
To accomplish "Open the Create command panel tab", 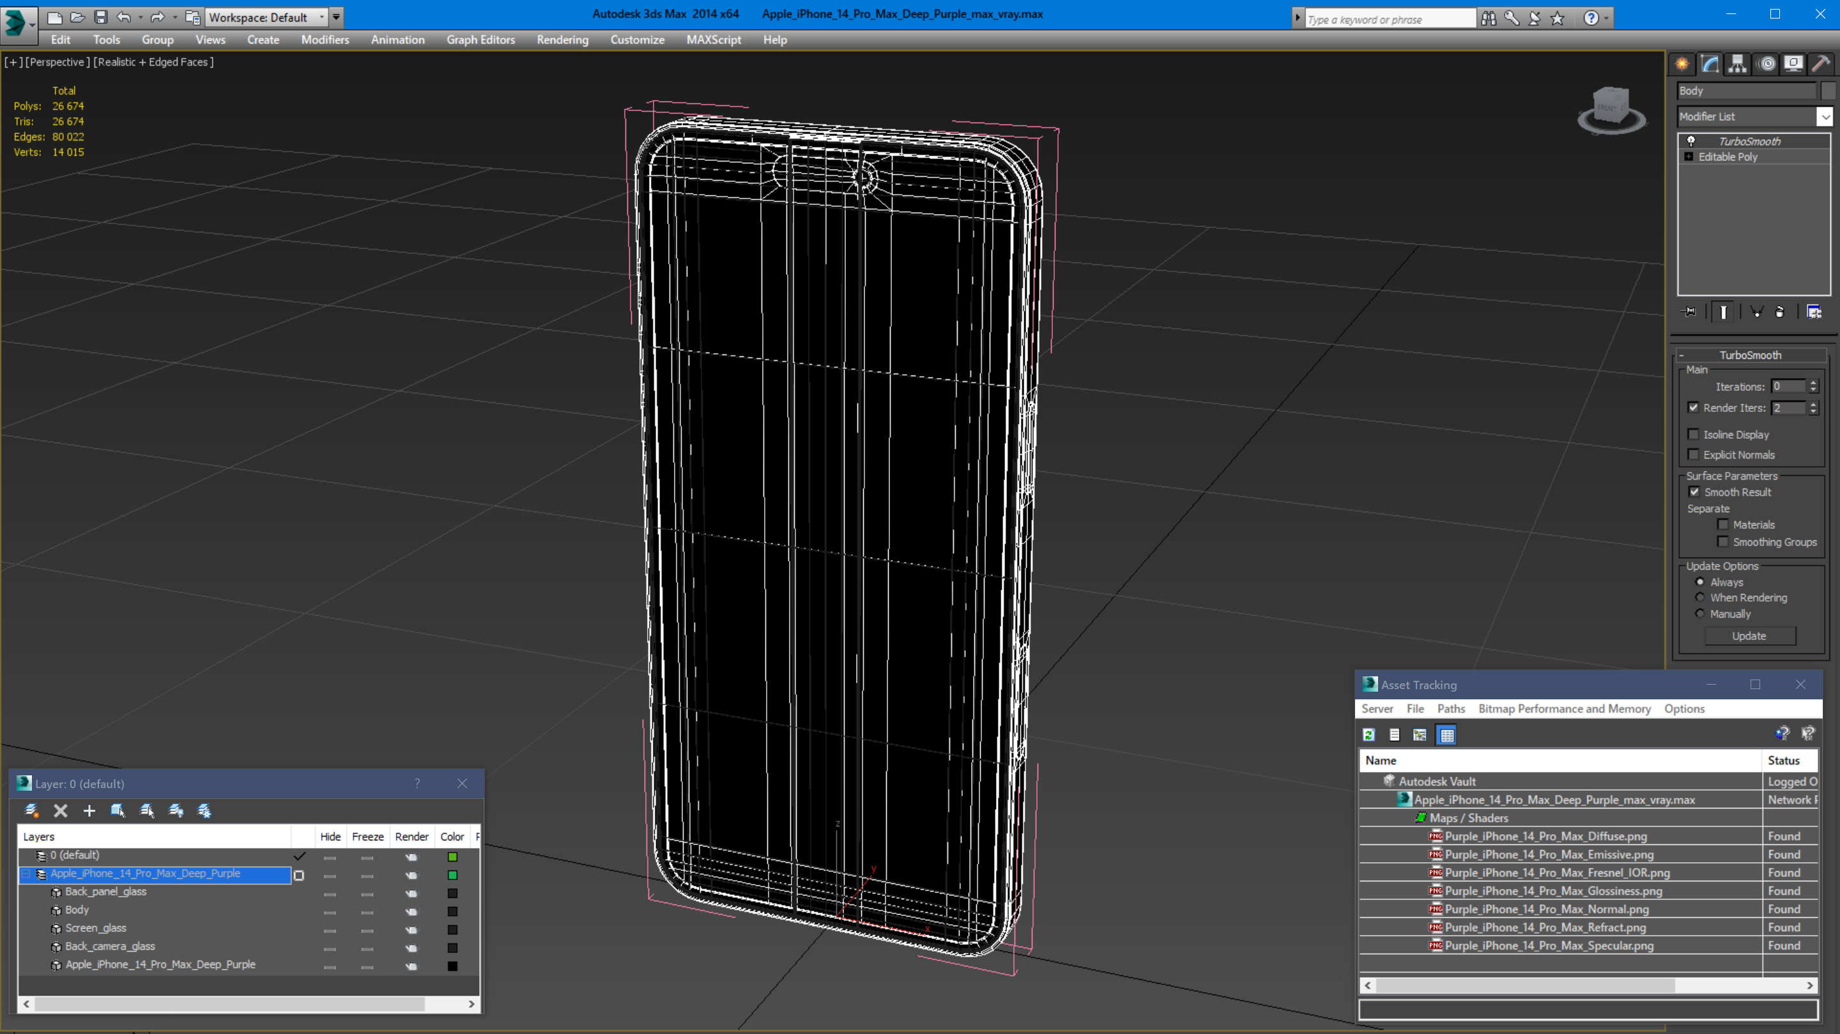I will coord(1683,65).
